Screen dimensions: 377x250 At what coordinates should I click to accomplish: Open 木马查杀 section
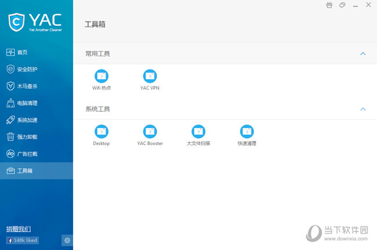pos(37,86)
